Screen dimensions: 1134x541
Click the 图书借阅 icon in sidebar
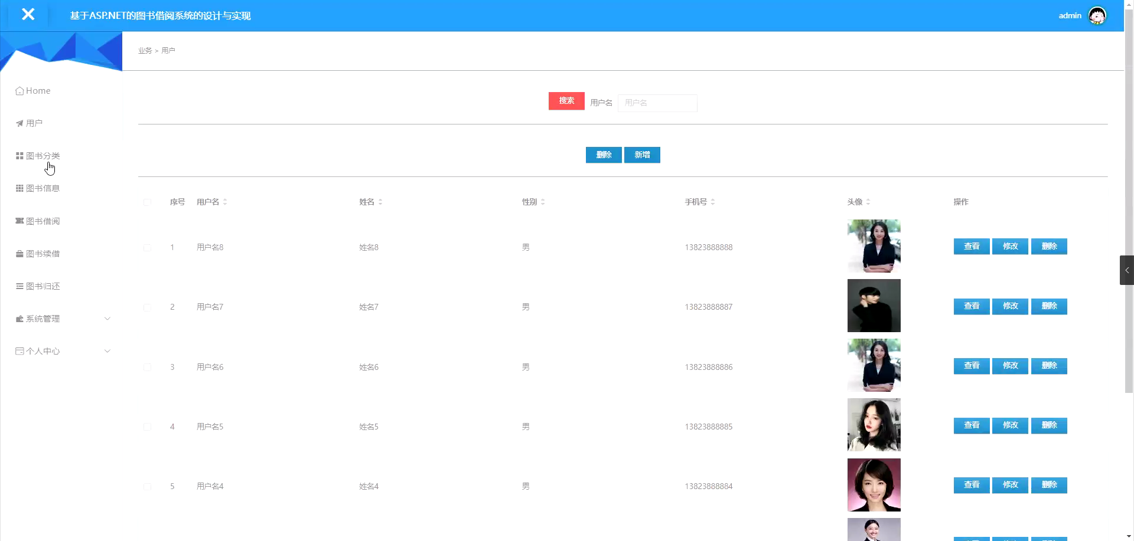pos(18,221)
